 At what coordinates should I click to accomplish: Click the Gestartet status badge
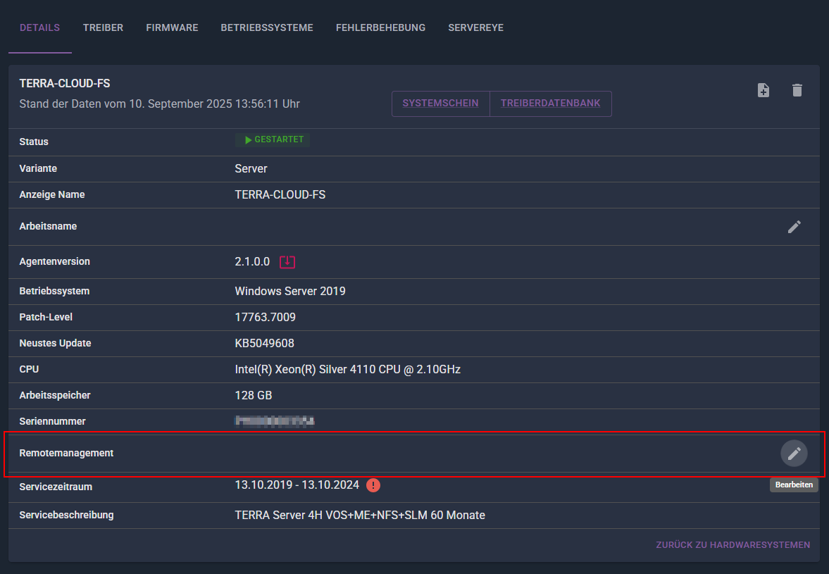(273, 139)
